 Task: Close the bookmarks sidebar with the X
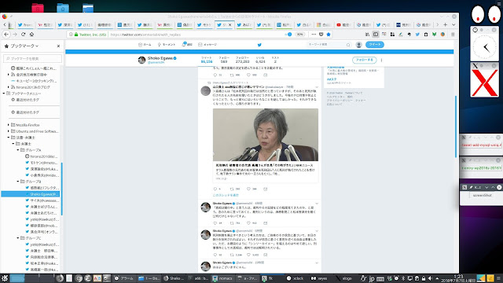click(58, 46)
